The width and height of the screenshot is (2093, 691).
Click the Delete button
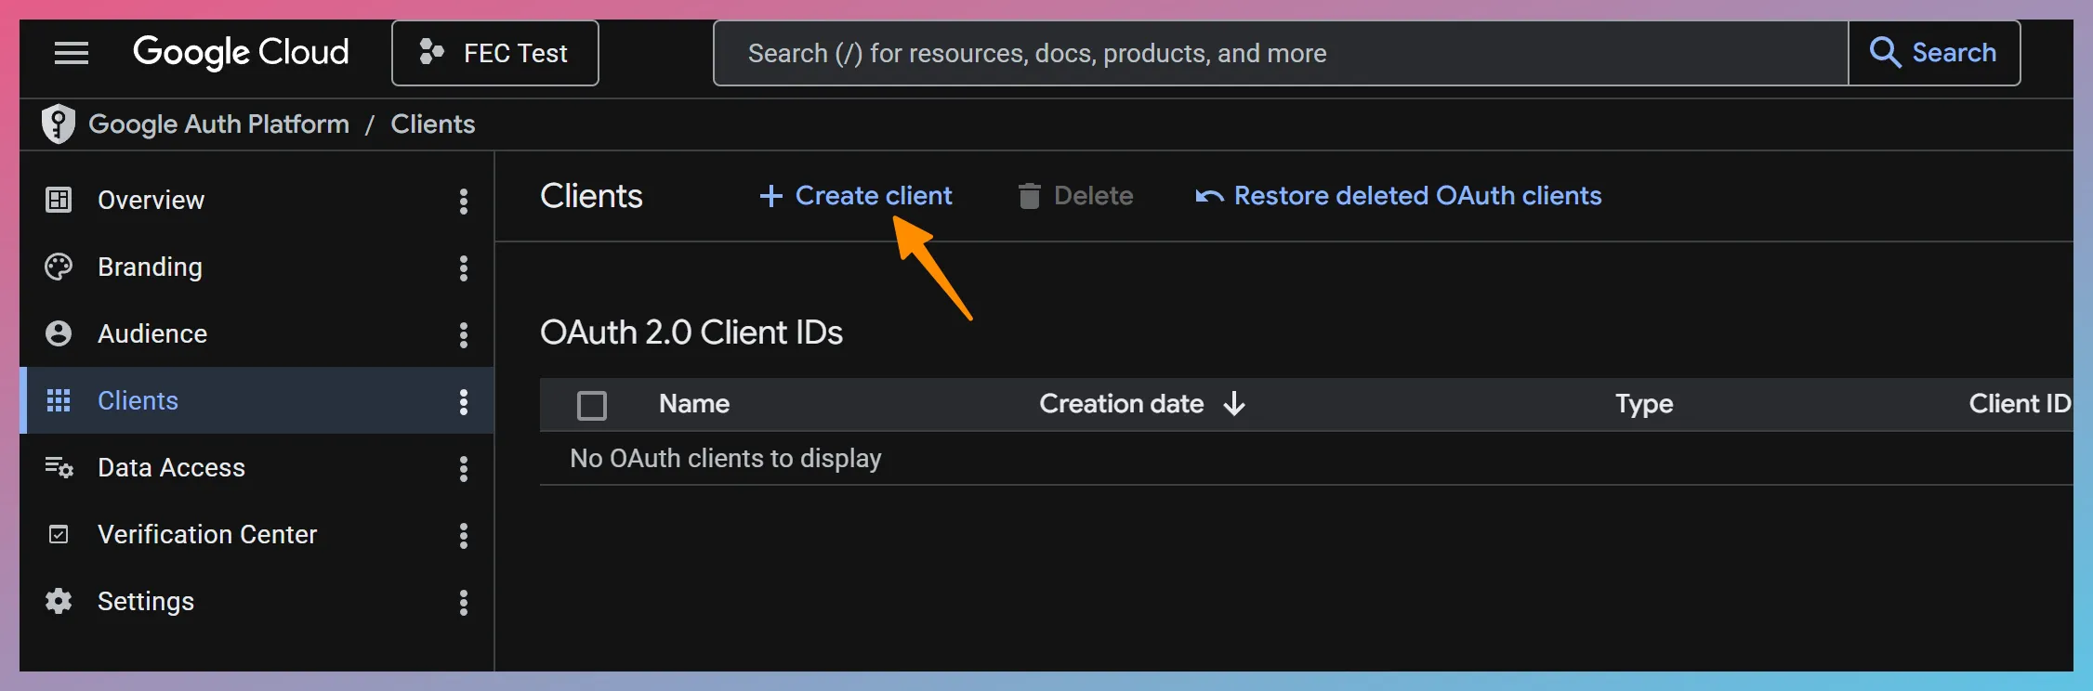1075,196
